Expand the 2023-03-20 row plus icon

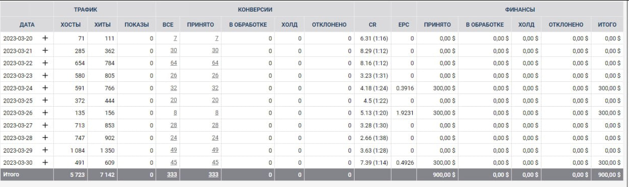tap(45, 38)
